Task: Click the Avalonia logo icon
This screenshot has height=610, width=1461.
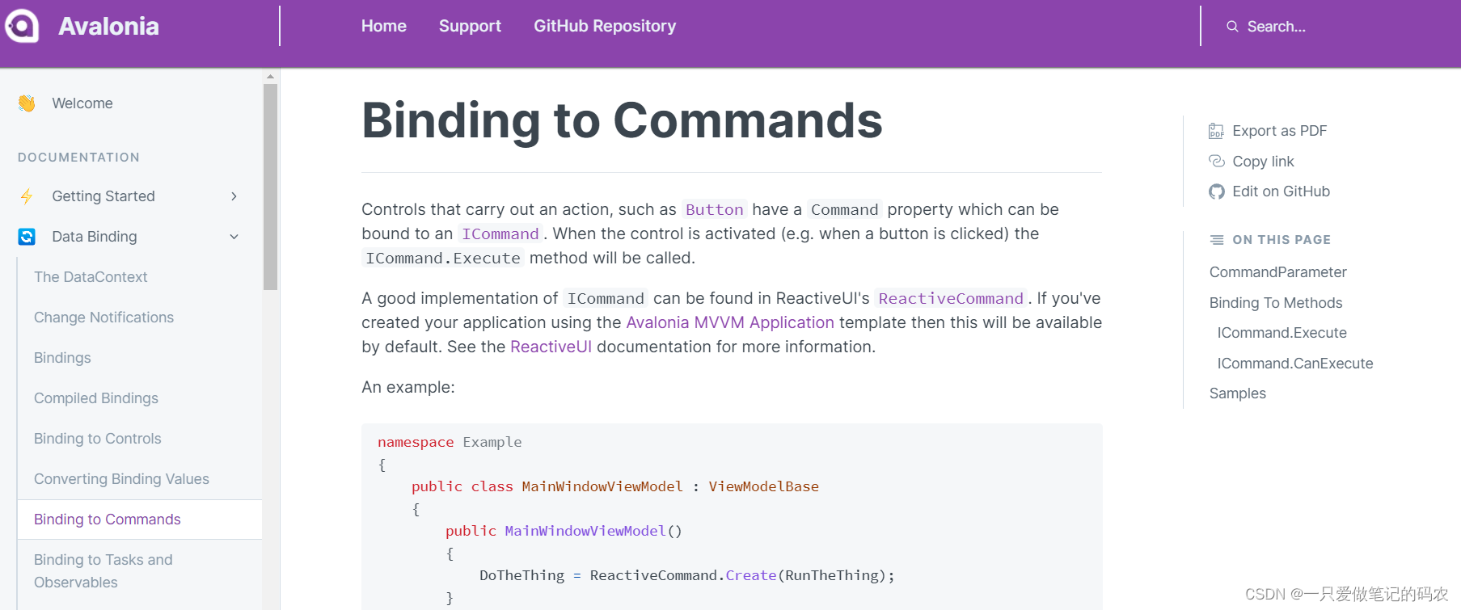Action: coord(22,26)
